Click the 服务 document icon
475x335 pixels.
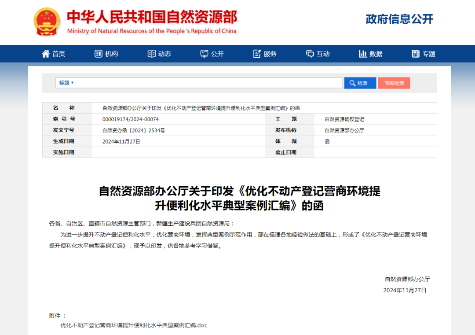pos(257,54)
